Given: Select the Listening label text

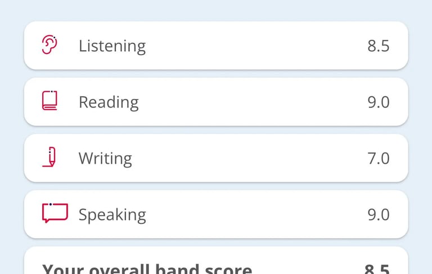Looking at the screenshot, I should pos(112,46).
